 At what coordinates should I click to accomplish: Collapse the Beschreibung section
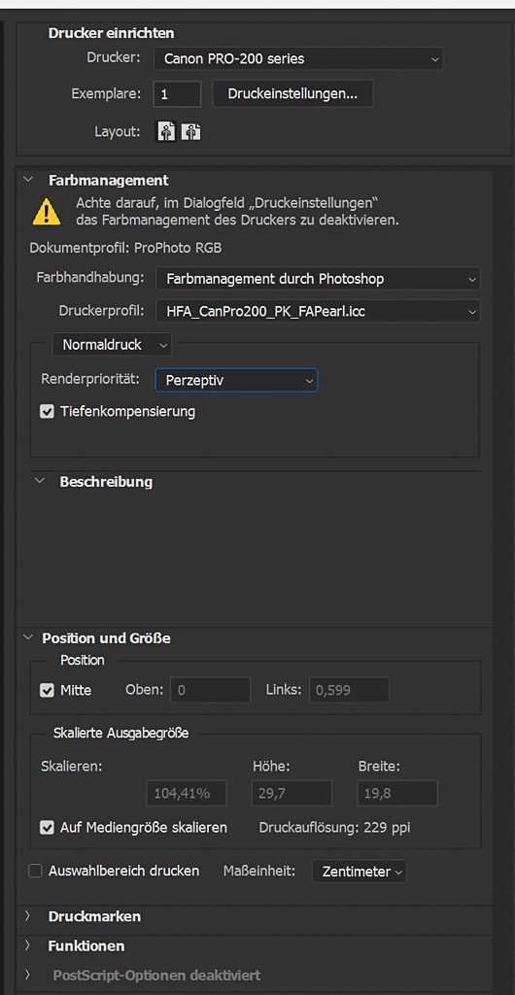click(x=40, y=481)
